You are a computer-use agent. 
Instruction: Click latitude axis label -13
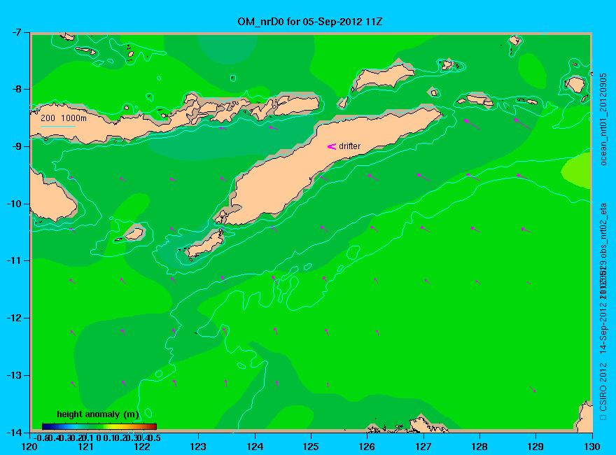click(x=14, y=375)
